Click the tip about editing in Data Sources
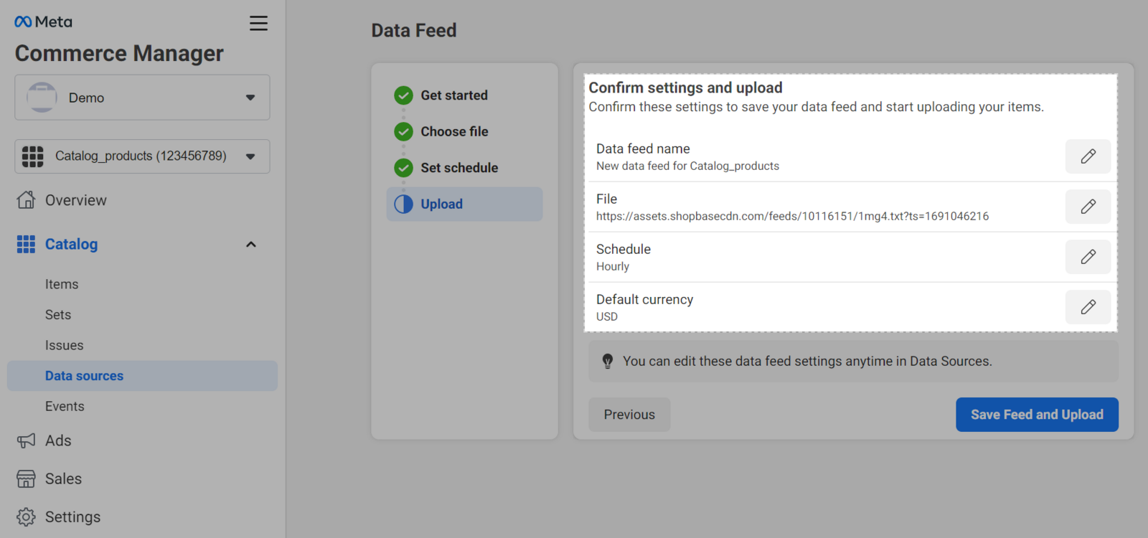The width and height of the screenshot is (1148, 538). click(807, 362)
